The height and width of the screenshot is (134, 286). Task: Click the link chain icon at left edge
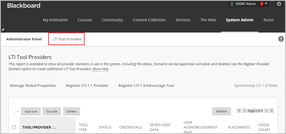3,29
